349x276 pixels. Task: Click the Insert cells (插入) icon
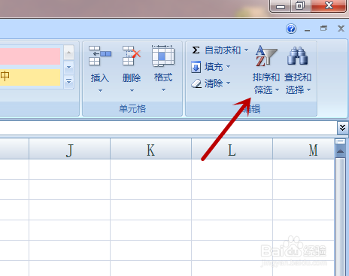[x=100, y=56]
